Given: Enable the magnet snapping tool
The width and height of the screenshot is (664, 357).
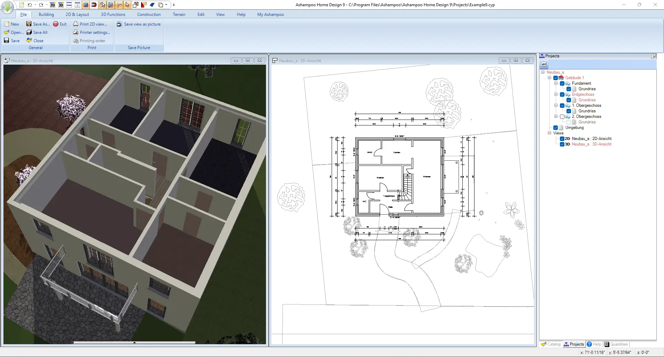Looking at the screenshot, I should click(94, 5).
